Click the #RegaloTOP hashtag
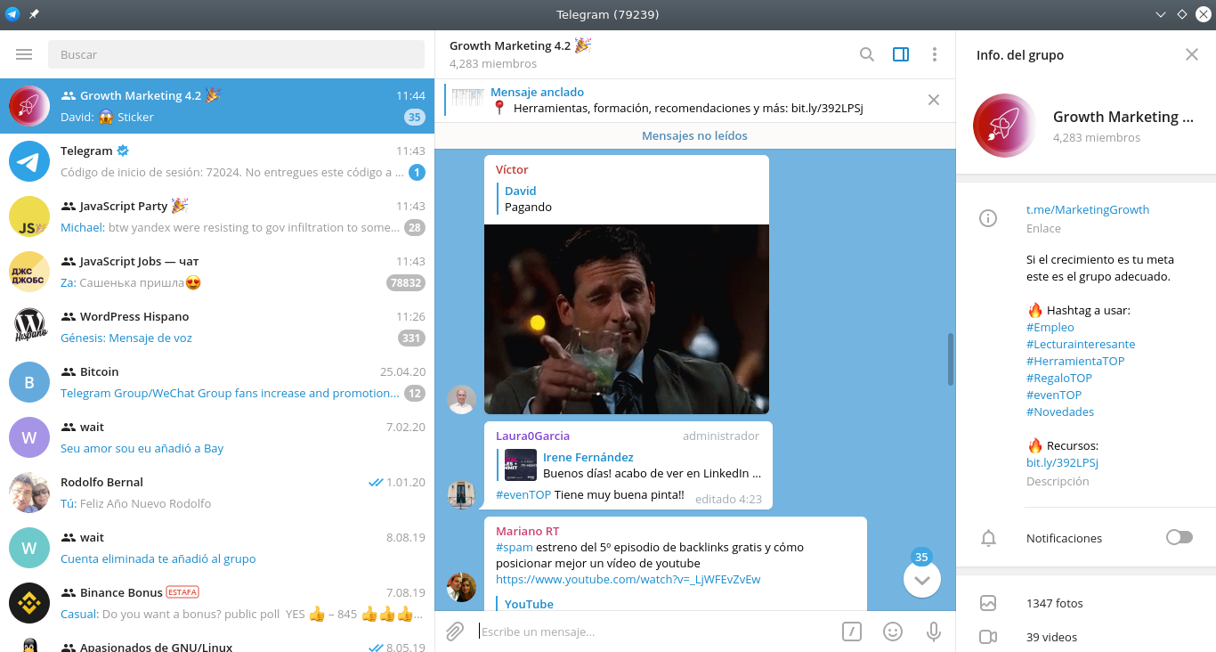This screenshot has width=1216, height=652. [1059, 378]
